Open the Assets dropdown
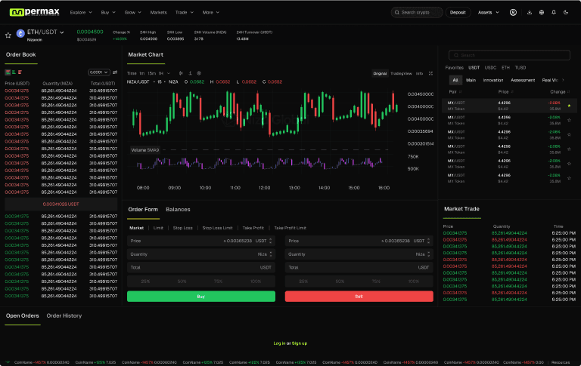Viewport: 581px width, 366px height. (489, 13)
